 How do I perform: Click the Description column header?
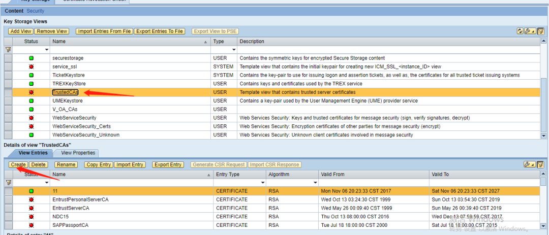[x=389, y=42]
